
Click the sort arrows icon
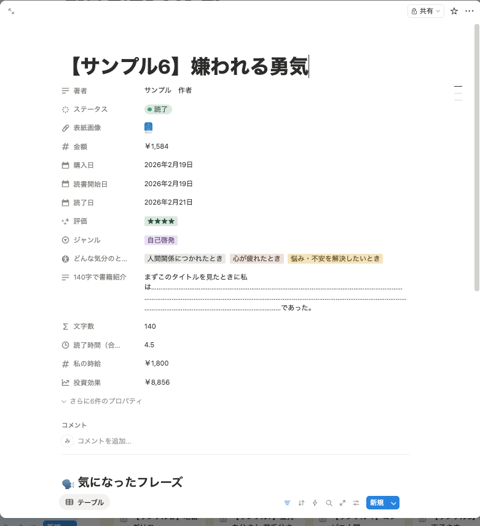click(x=301, y=503)
